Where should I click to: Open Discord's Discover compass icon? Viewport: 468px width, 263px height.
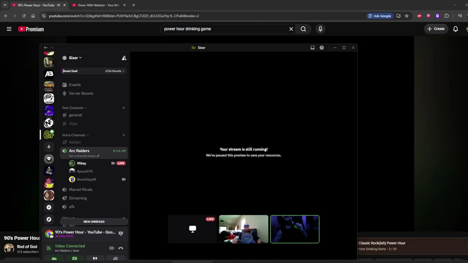[49, 219]
